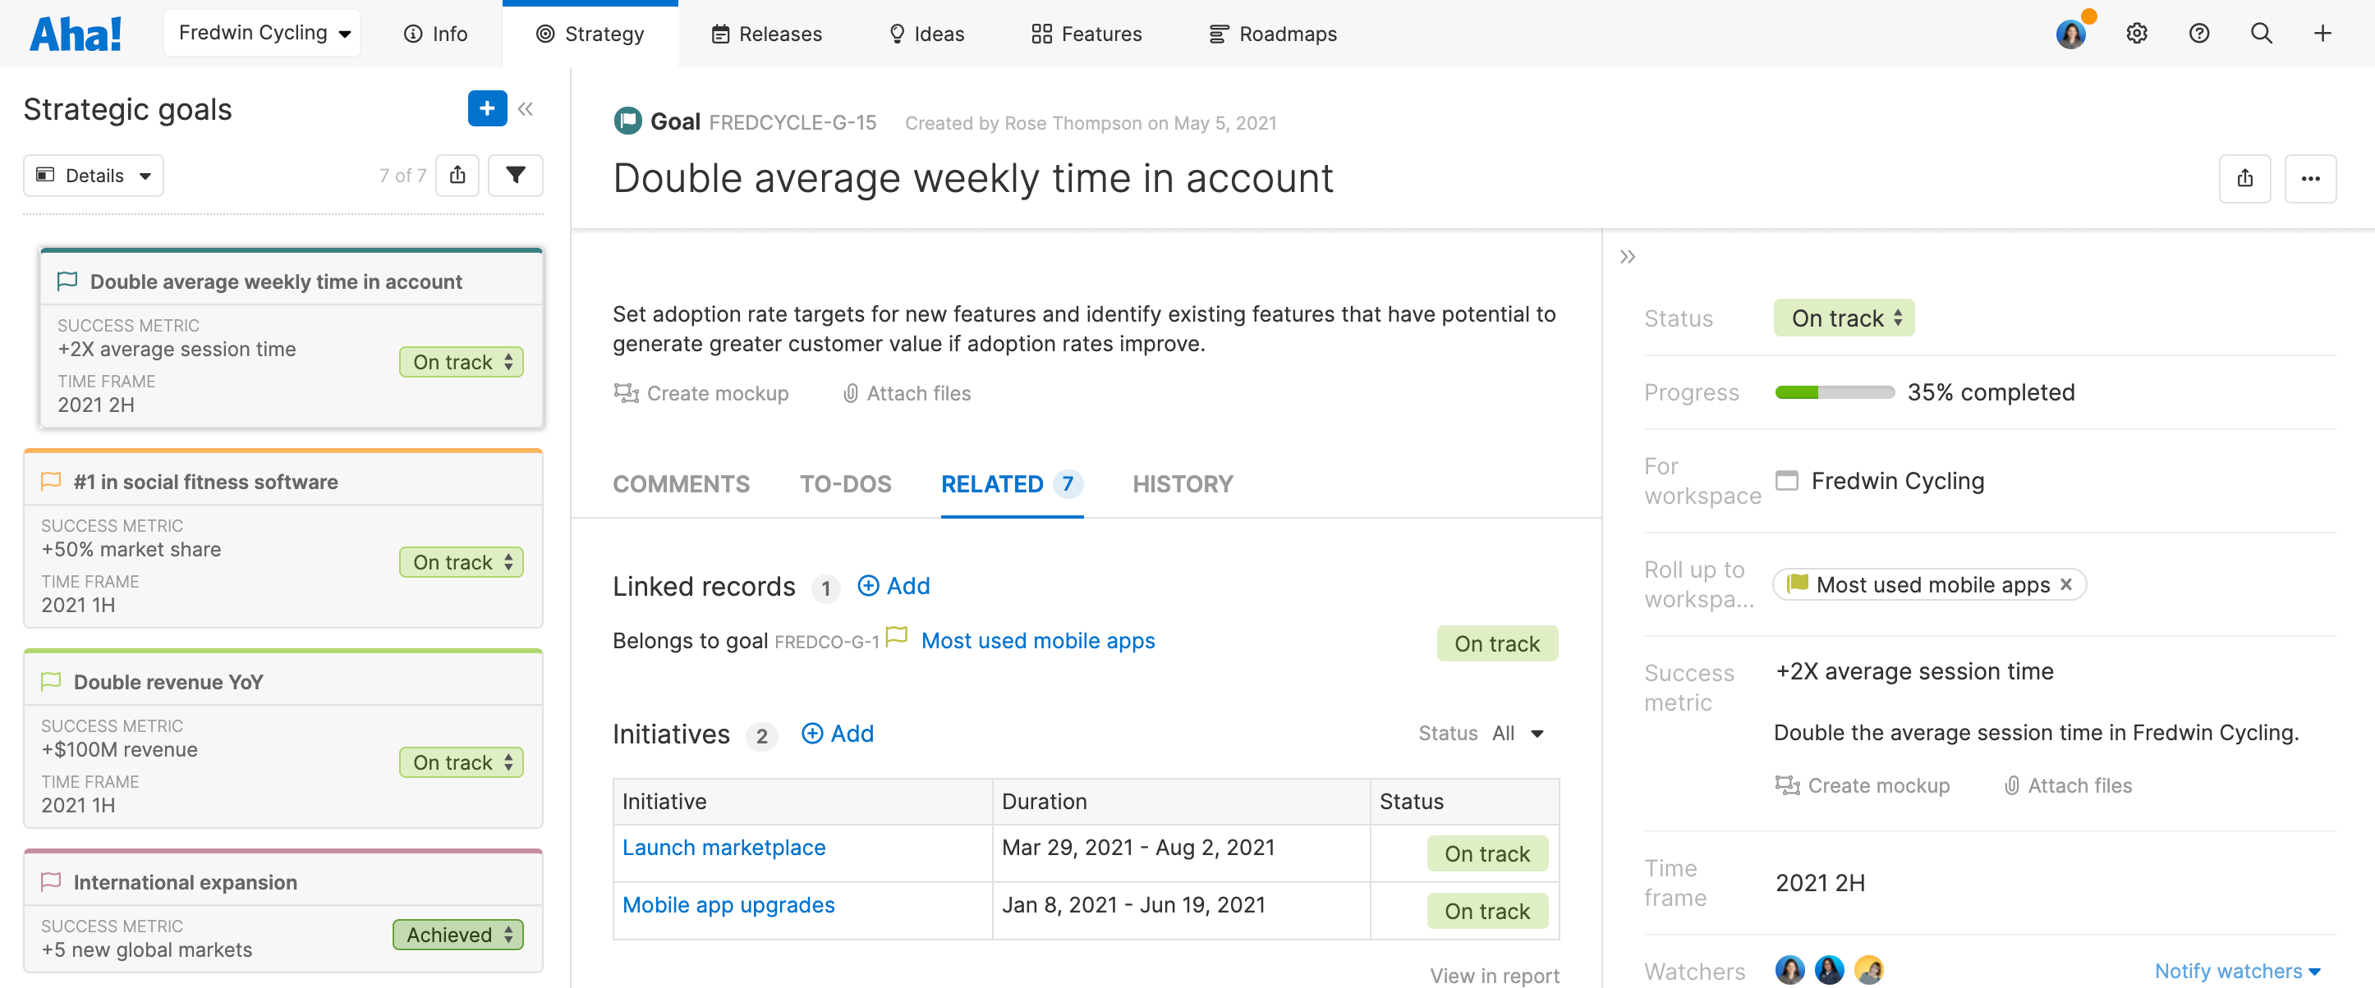Switch to the History tab
The image size is (2375, 988).
1183,484
